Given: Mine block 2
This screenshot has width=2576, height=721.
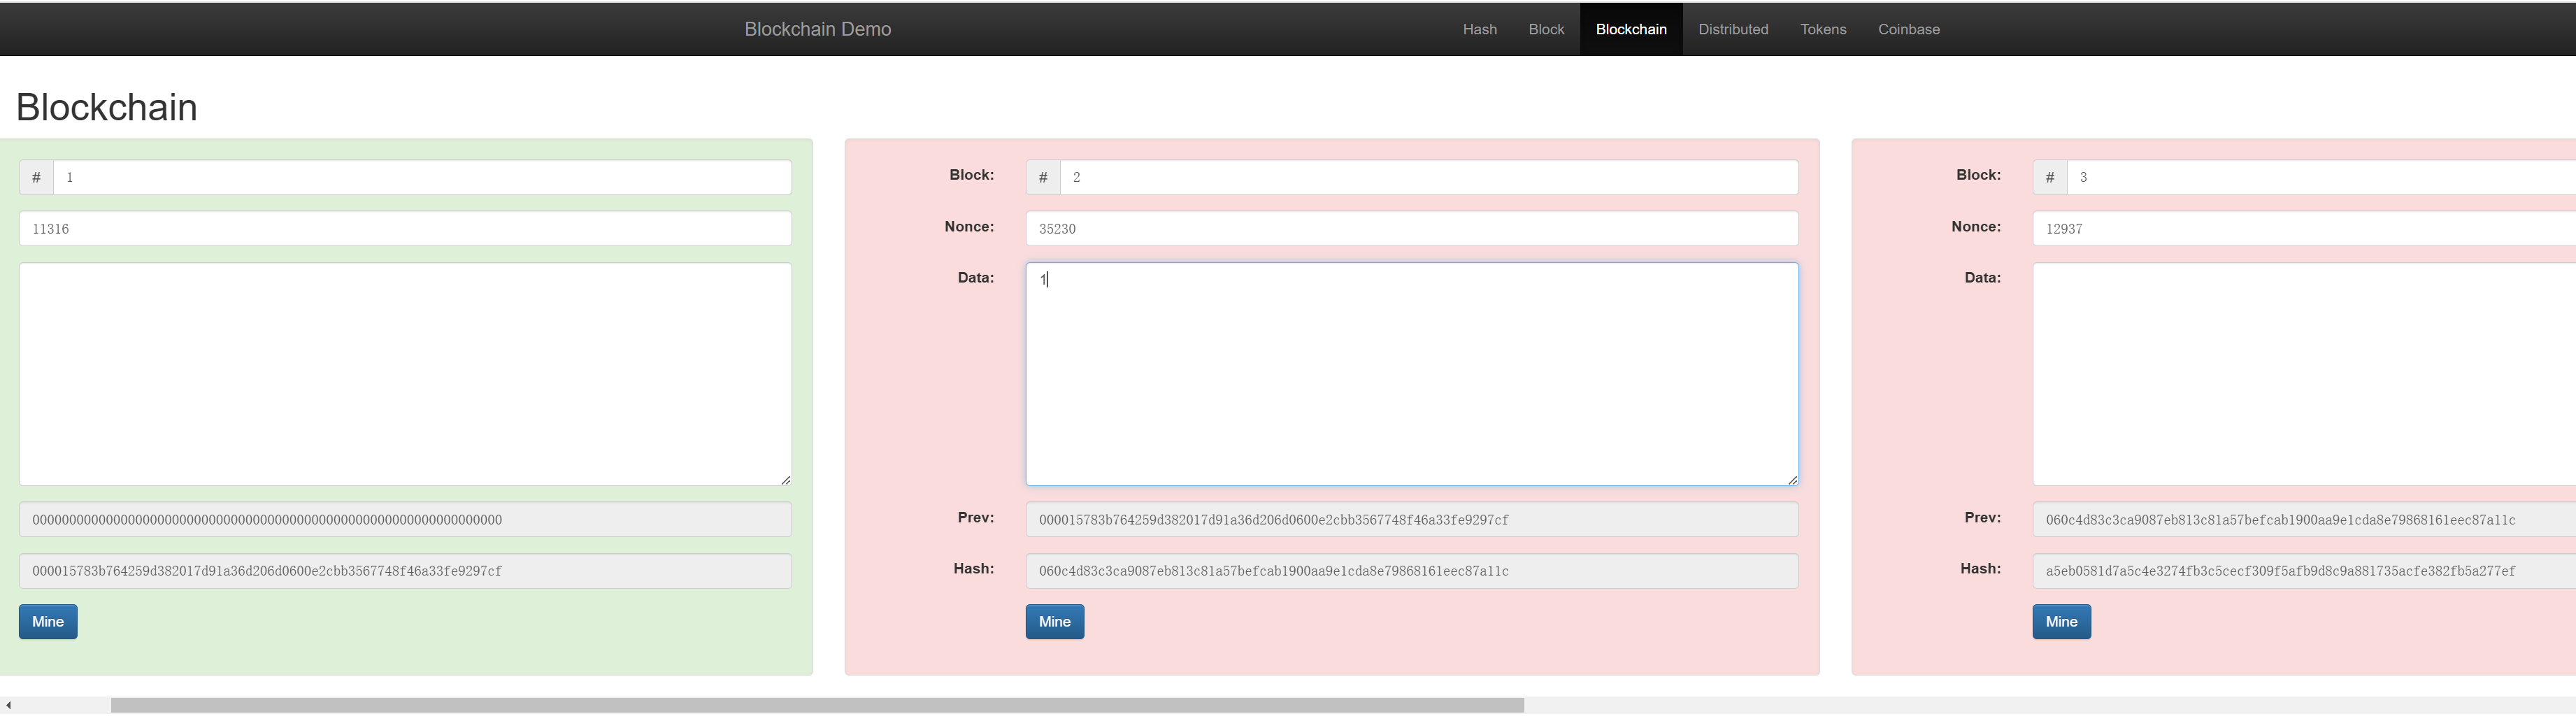Looking at the screenshot, I should [1054, 621].
